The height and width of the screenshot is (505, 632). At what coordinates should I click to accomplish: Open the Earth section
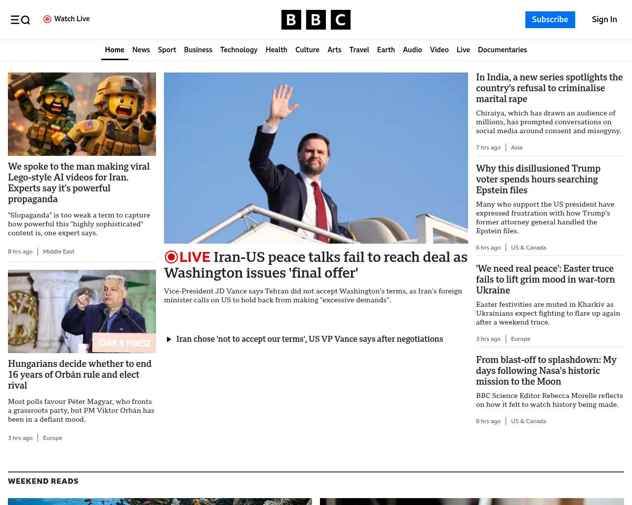[x=386, y=50]
